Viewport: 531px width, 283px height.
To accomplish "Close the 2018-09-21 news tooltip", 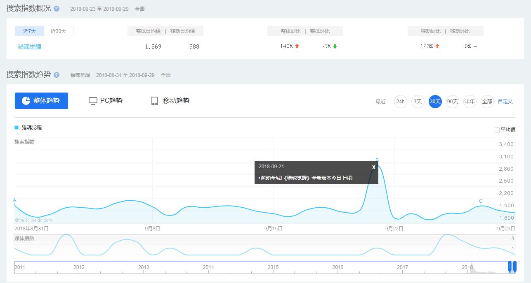I will tap(374, 167).
